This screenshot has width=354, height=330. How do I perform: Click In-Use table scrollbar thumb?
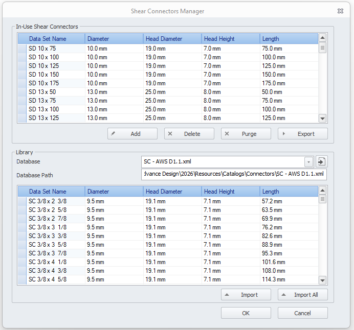pyautogui.click(x=322, y=48)
